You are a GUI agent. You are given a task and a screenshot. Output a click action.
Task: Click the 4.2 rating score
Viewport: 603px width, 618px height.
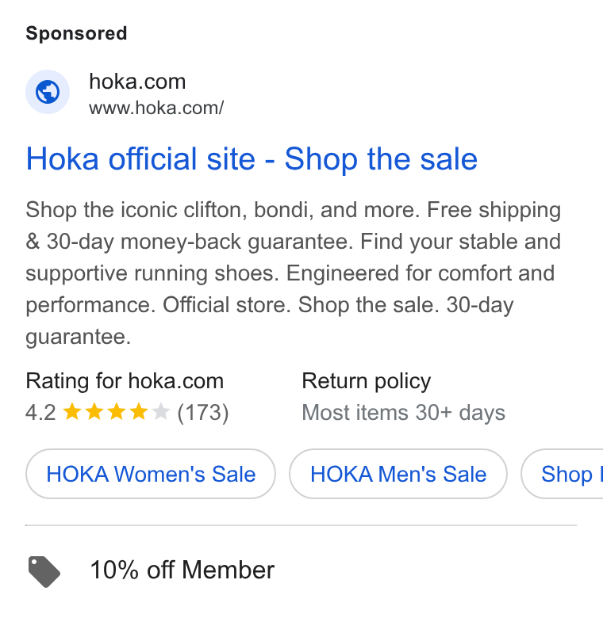coord(40,413)
